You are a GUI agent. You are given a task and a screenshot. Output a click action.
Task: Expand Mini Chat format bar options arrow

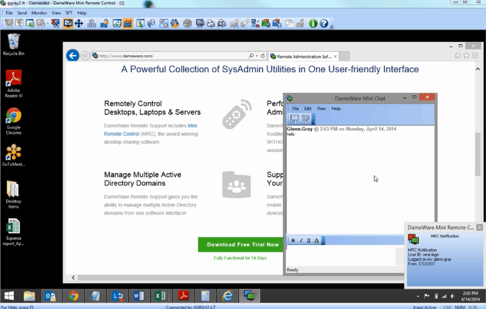pos(323,241)
